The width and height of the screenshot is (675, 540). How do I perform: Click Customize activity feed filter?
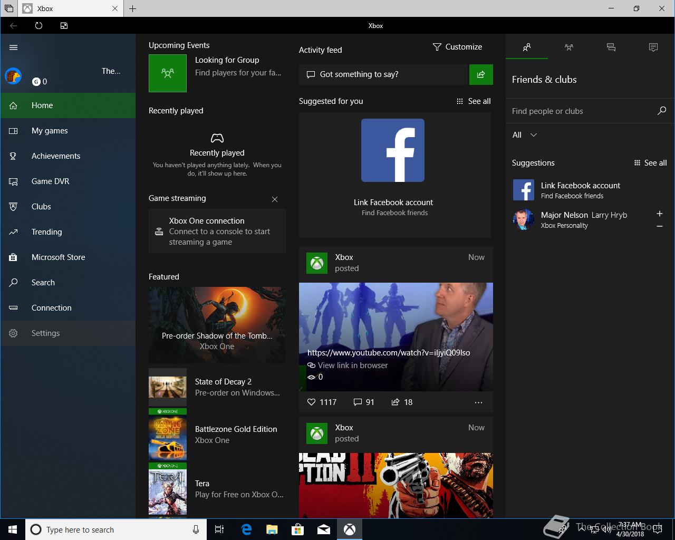[x=457, y=47]
